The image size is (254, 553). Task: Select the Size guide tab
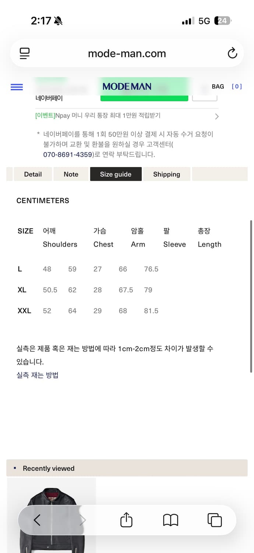click(116, 174)
